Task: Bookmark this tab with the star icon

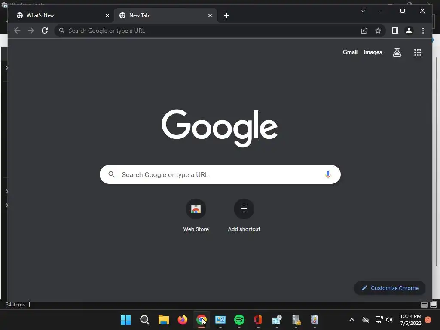Action: 378,31
